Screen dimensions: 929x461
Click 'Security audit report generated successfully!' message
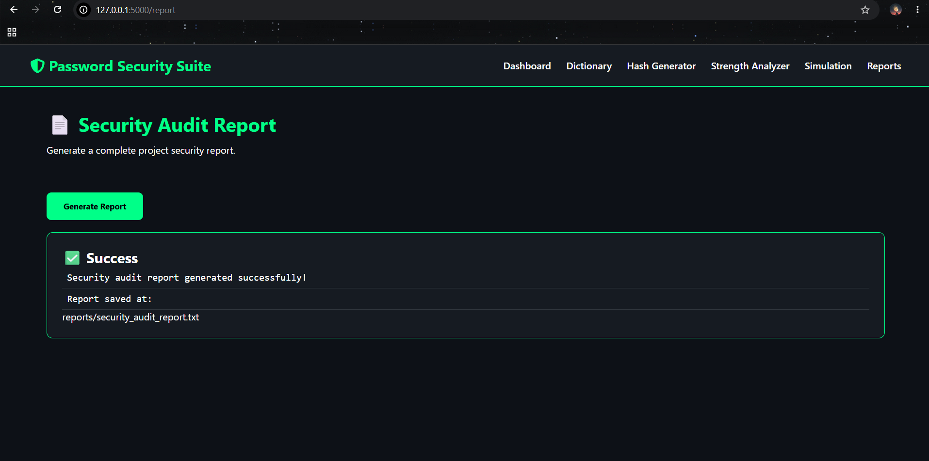[x=187, y=277]
